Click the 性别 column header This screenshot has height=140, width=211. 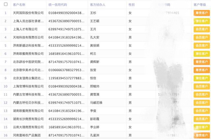tap(132, 5)
